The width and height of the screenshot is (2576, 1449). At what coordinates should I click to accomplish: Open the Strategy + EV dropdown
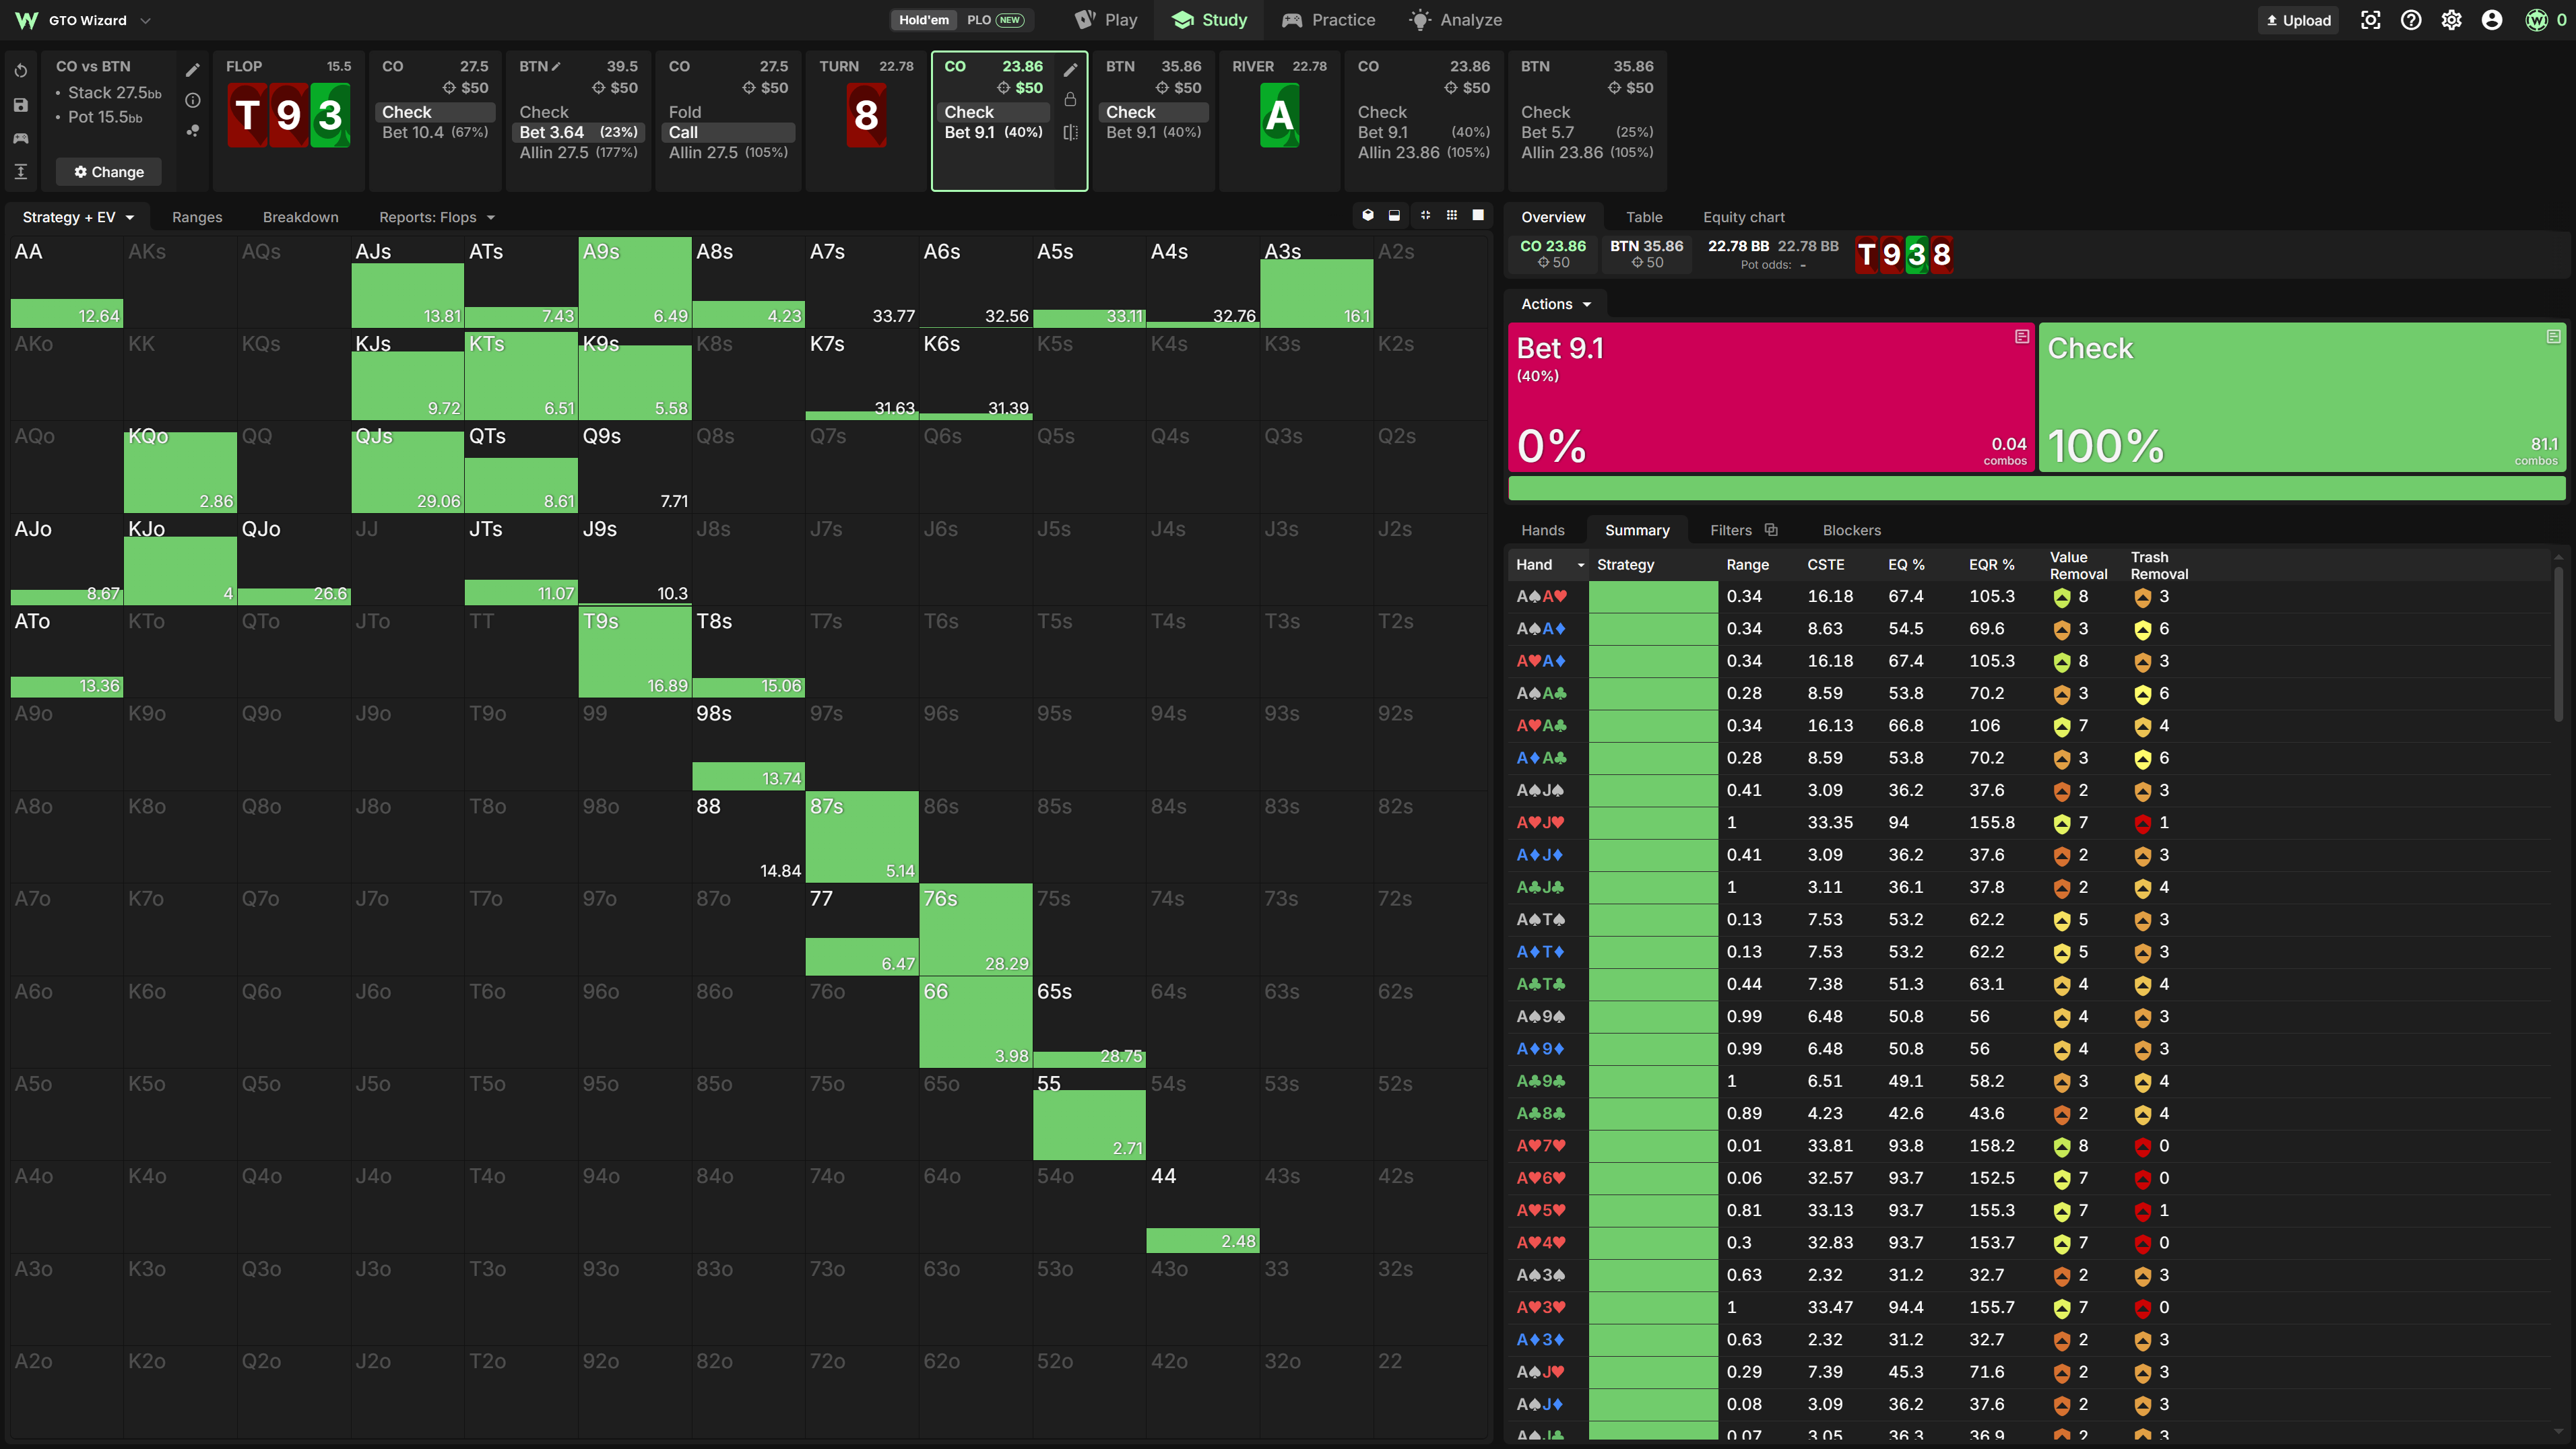78,217
